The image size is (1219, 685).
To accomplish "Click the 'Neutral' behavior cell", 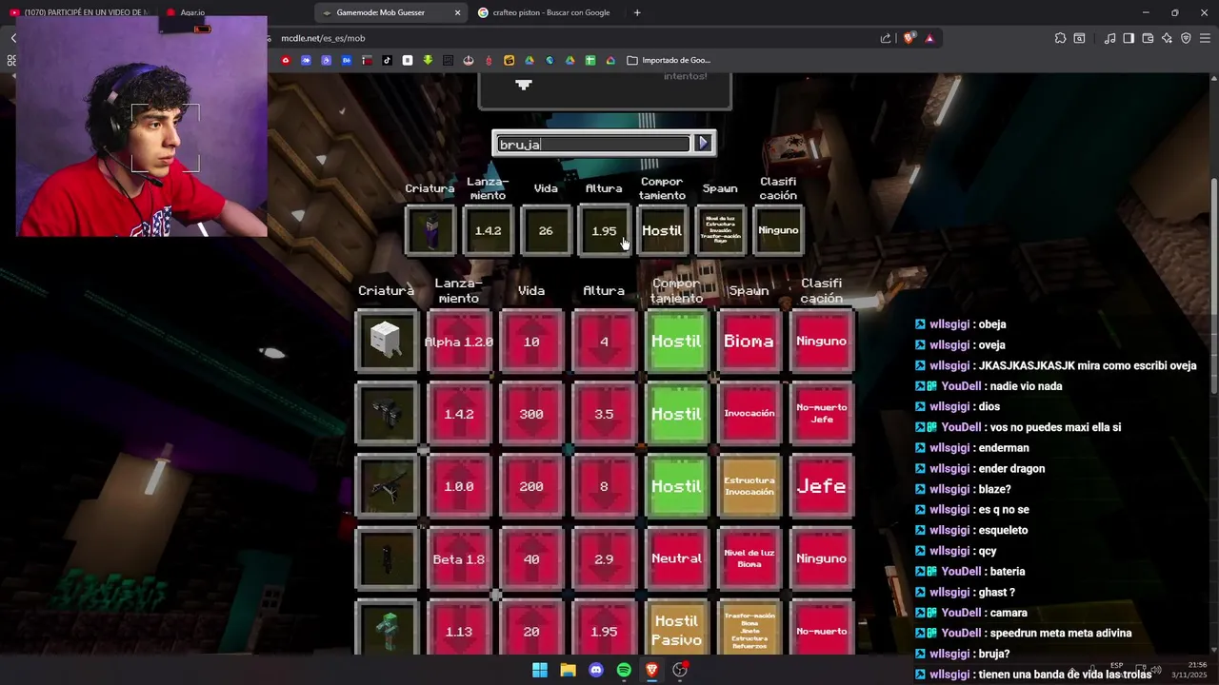I will [676, 558].
